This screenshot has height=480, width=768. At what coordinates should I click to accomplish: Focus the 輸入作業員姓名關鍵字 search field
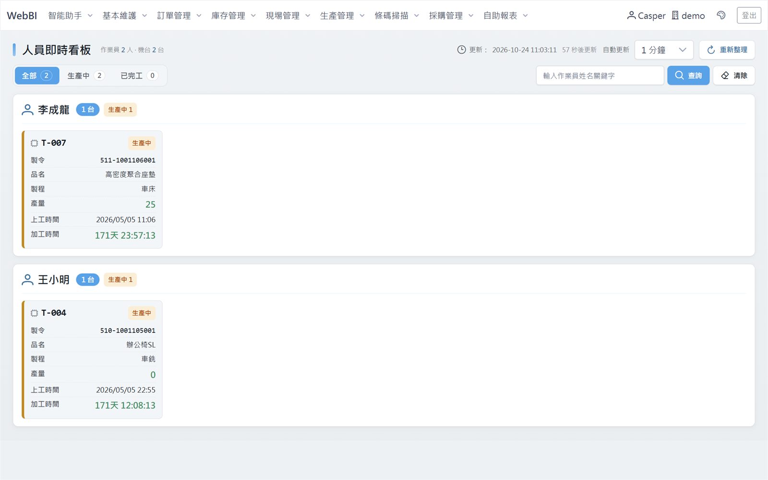pyautogui.click(x=600, y=75)
